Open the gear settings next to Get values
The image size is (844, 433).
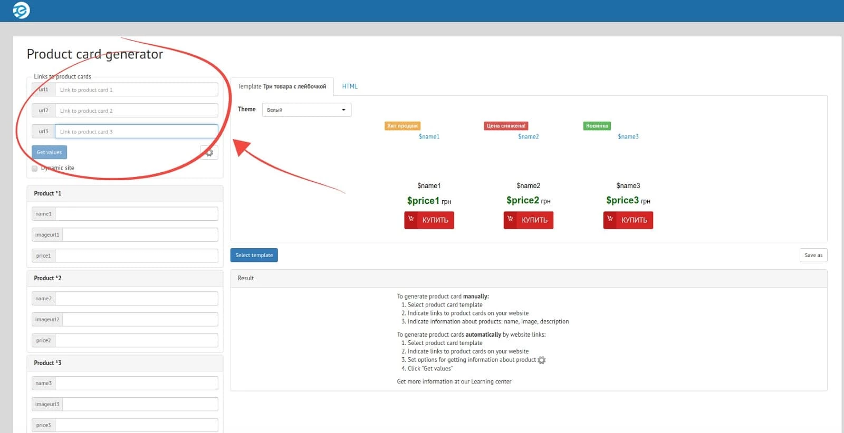(x=209, y=152)
